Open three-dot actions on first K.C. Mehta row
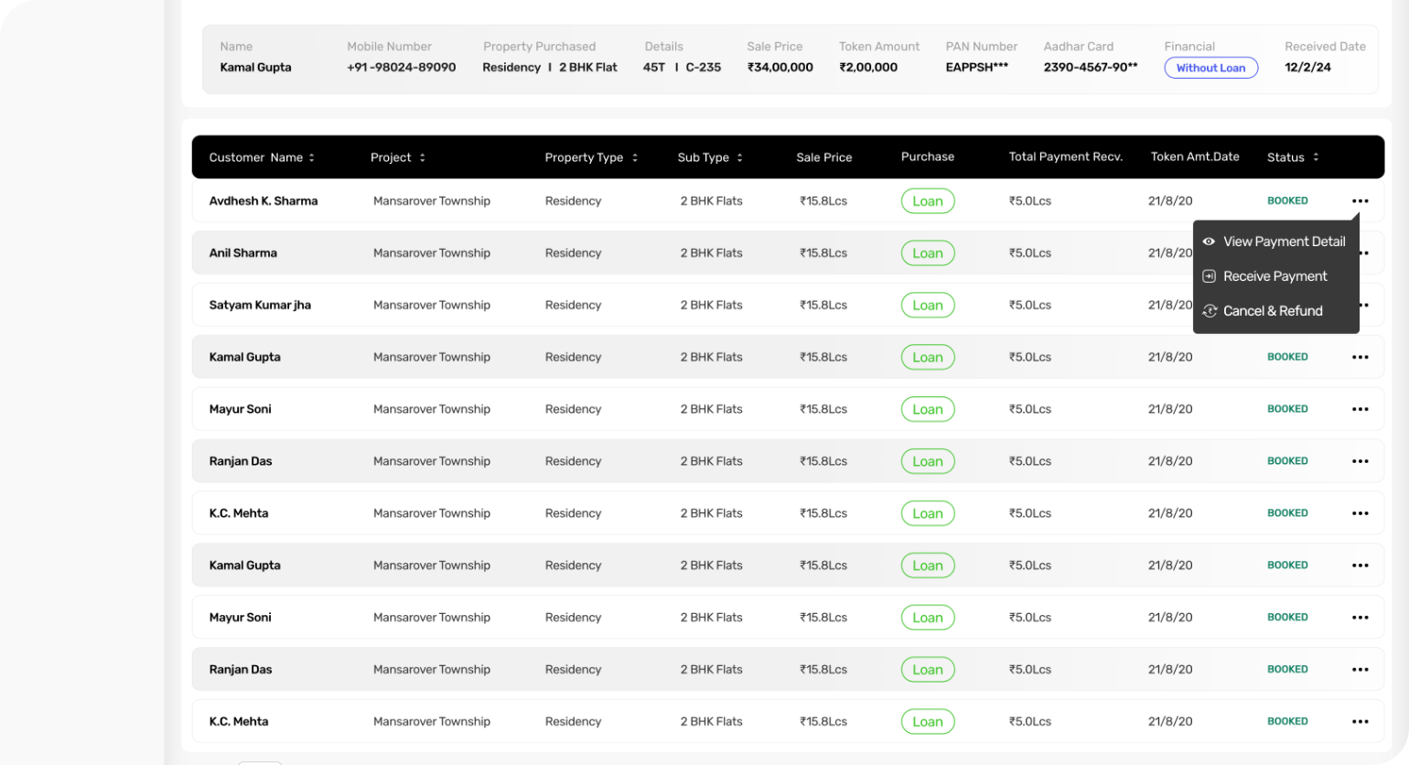Viewport: 1409px width, 765px height. pos(1361,514)
